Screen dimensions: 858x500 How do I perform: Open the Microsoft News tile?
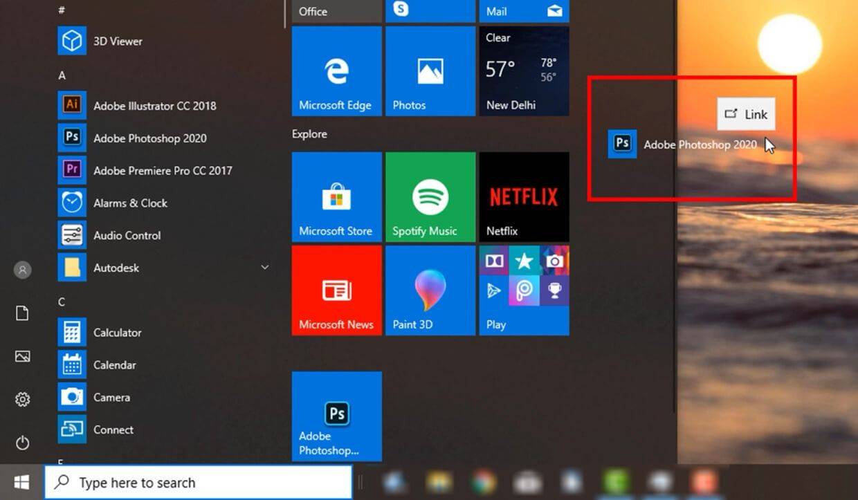(337, 290)
